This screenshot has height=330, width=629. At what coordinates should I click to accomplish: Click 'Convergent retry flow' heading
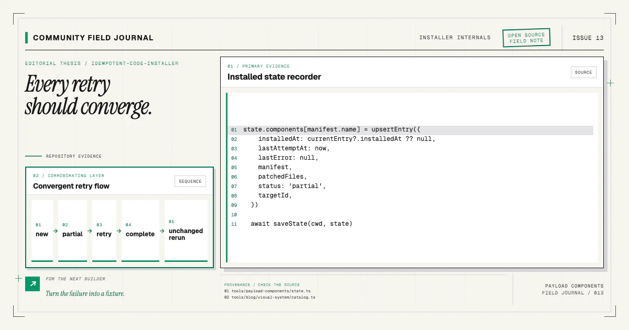(x=71, y=186)
